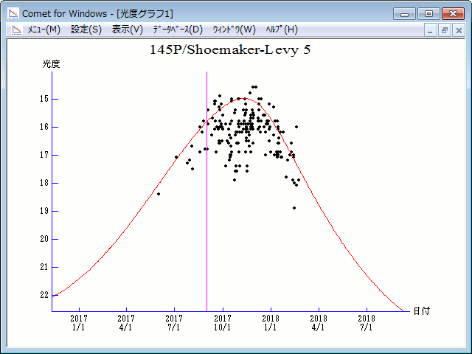Click the chart title 145P/Shoemaker-Levy 5
This screenshot has height=354, width=472.
pos(235,50)
